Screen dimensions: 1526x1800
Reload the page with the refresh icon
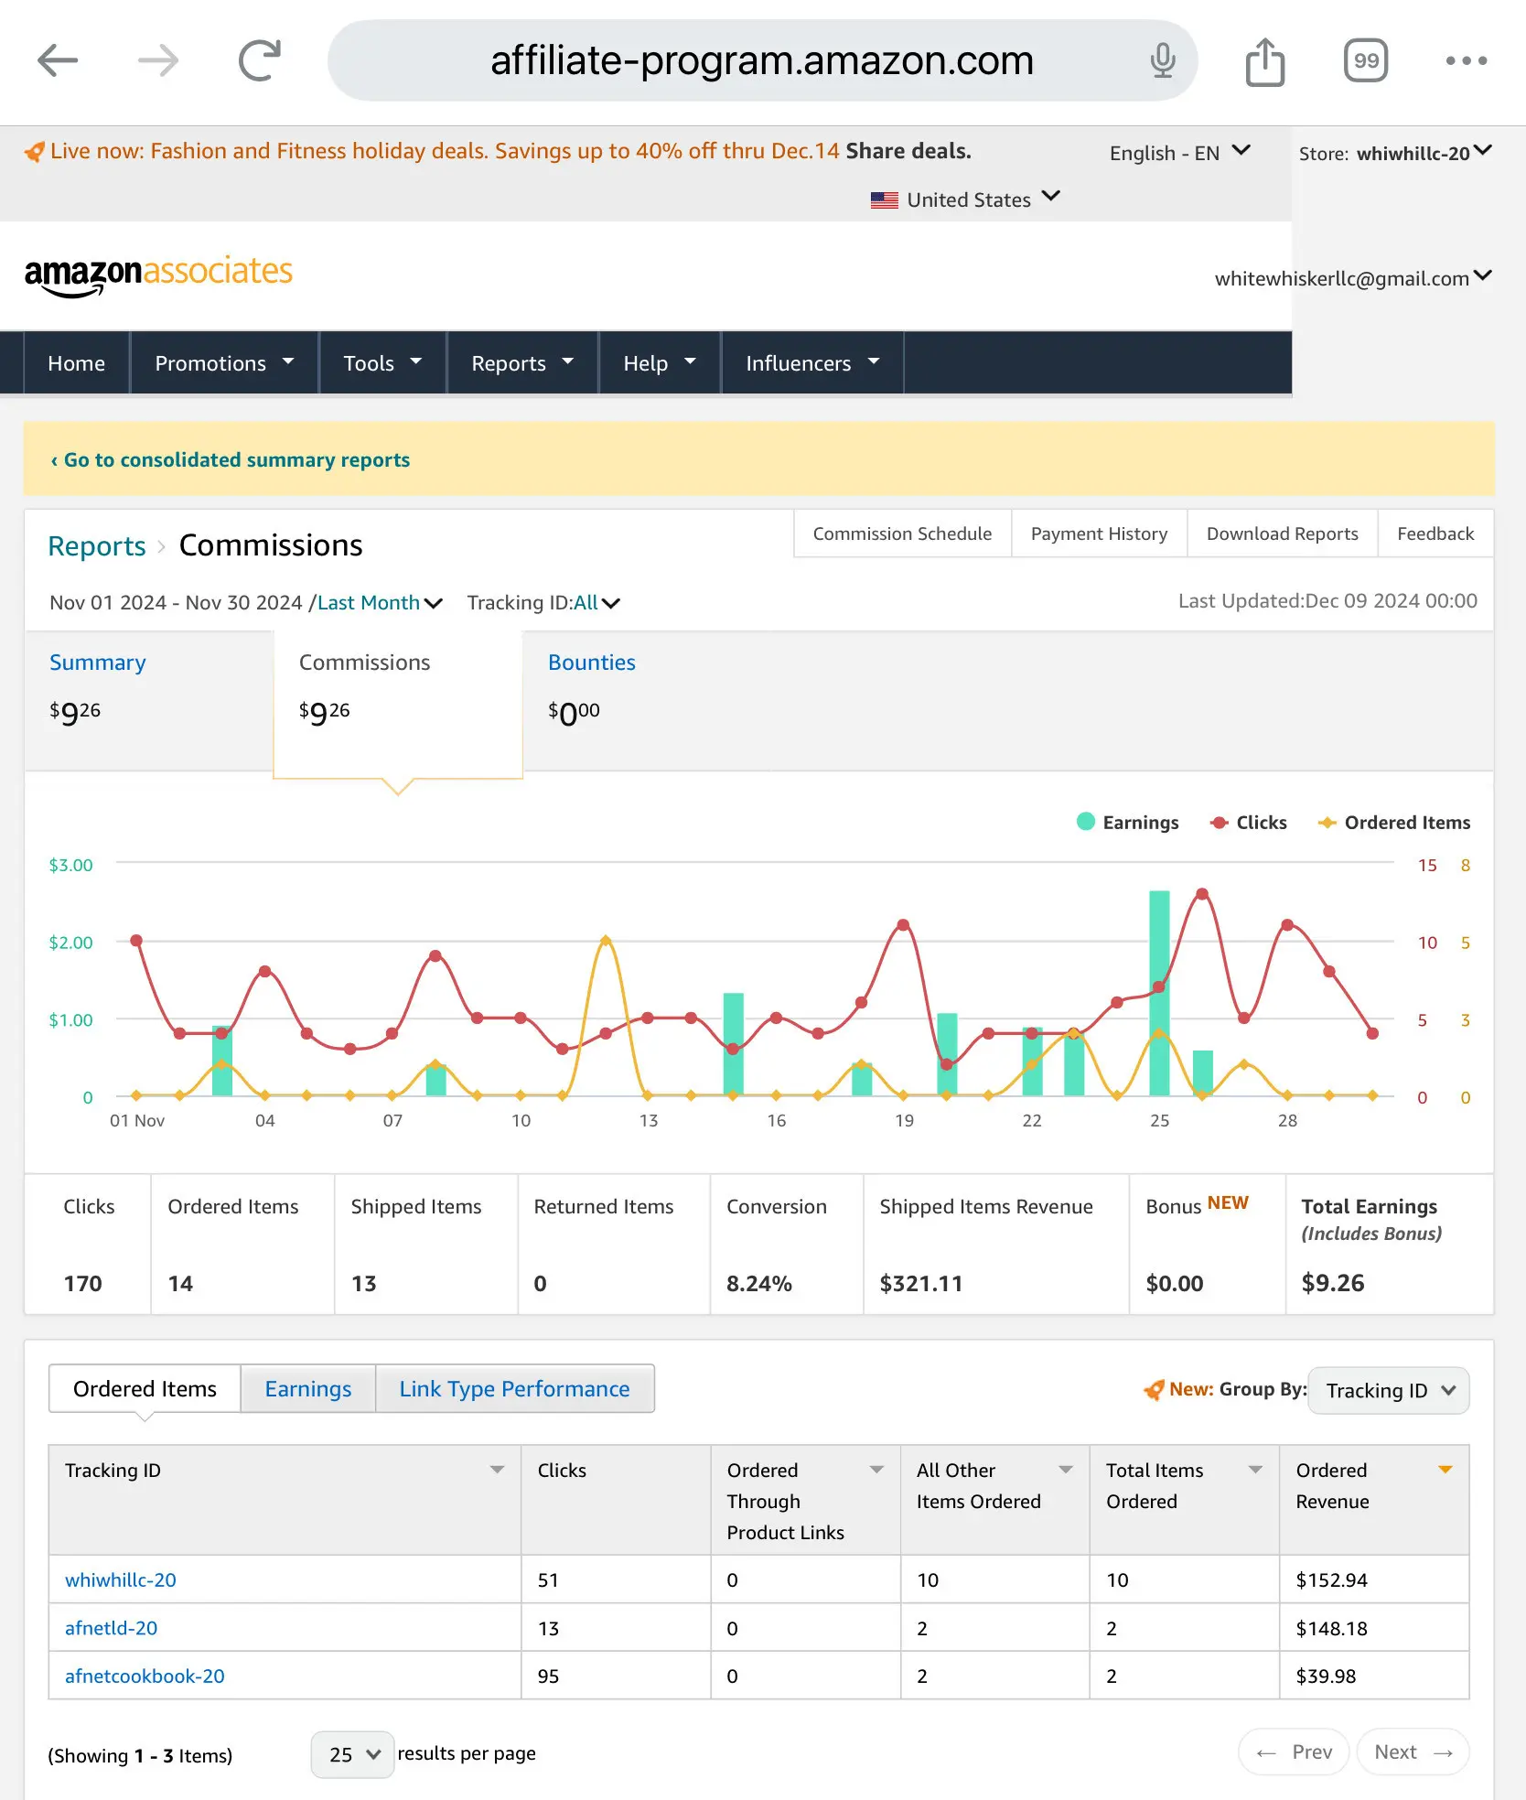[260, 61]
